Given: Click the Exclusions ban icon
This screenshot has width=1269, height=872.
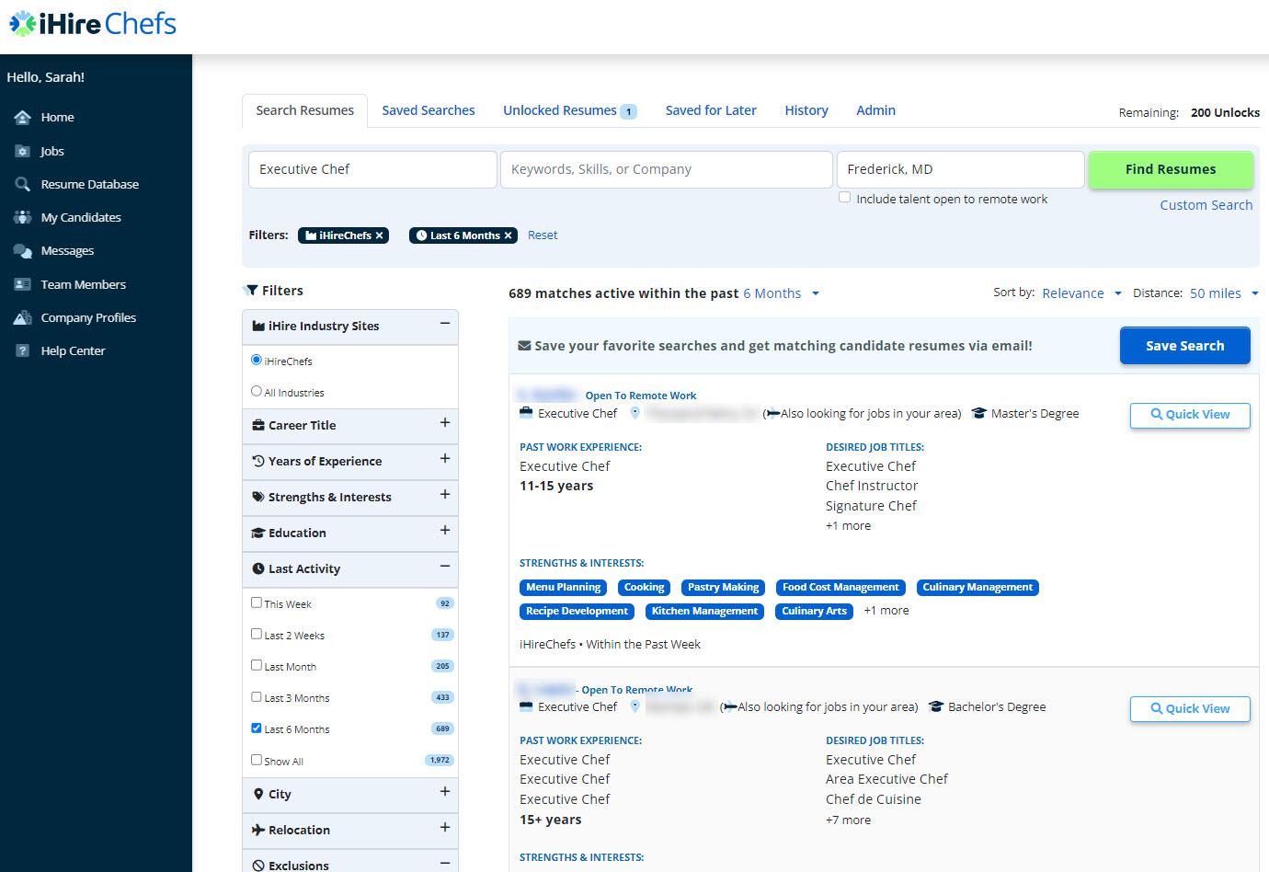Looking at the screenshot, I should tap(258, 866).
